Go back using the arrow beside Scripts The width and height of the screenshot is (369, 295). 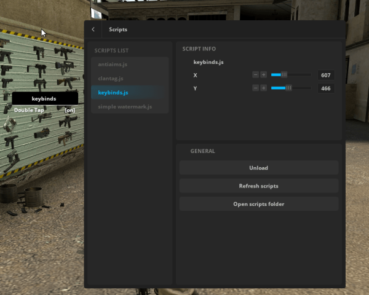pos(93,29)
